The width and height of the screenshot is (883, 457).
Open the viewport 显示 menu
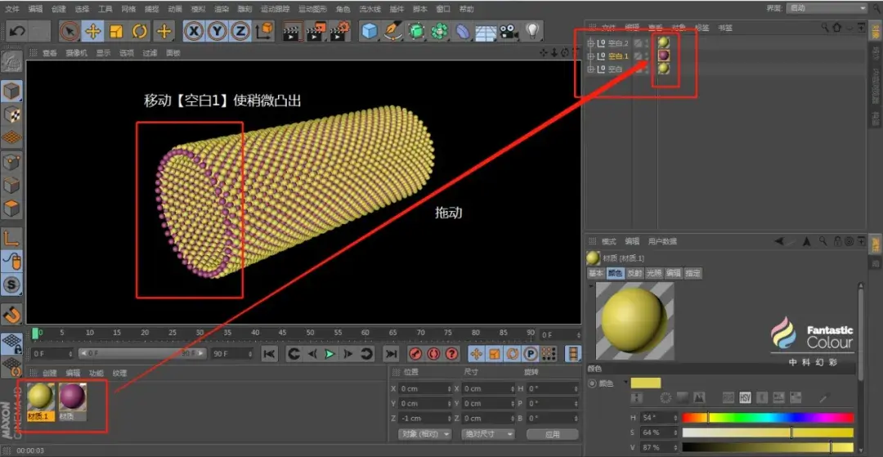point(103,53)
